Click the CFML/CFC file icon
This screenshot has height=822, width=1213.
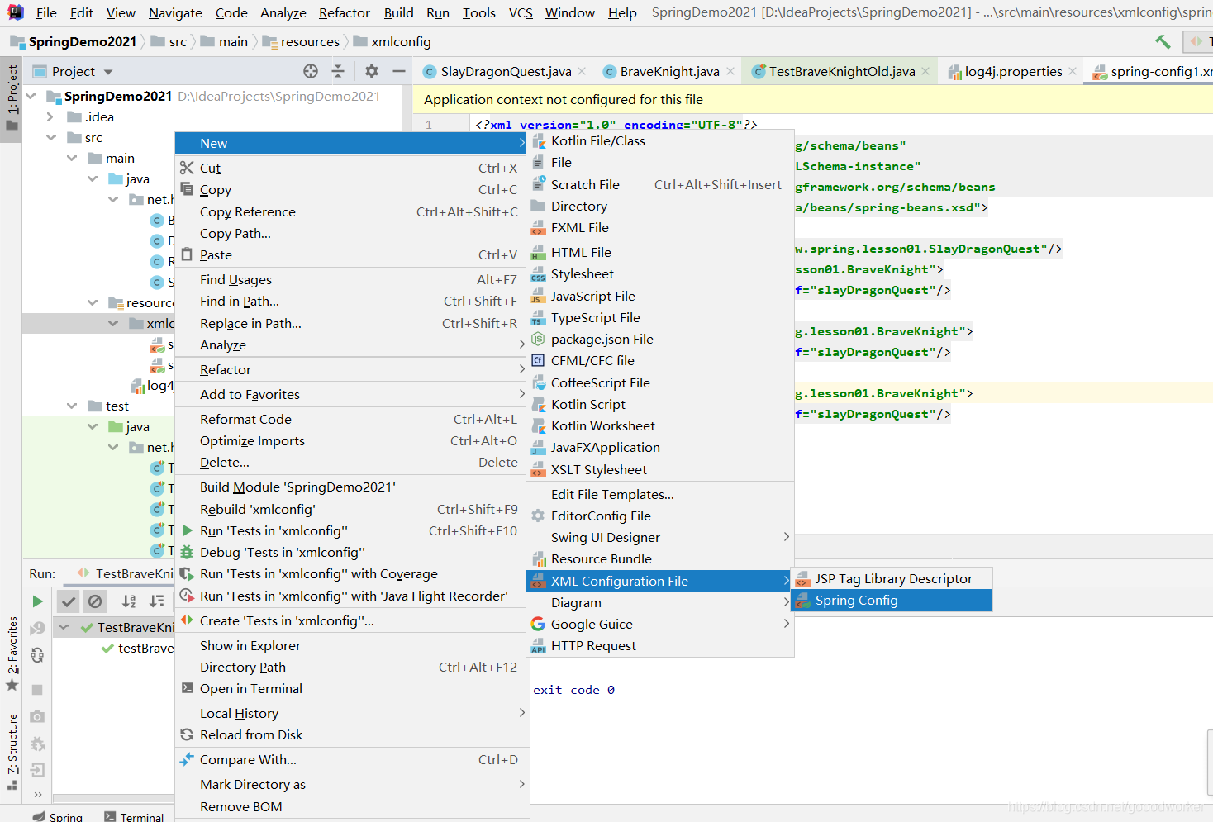click(538, 360)
